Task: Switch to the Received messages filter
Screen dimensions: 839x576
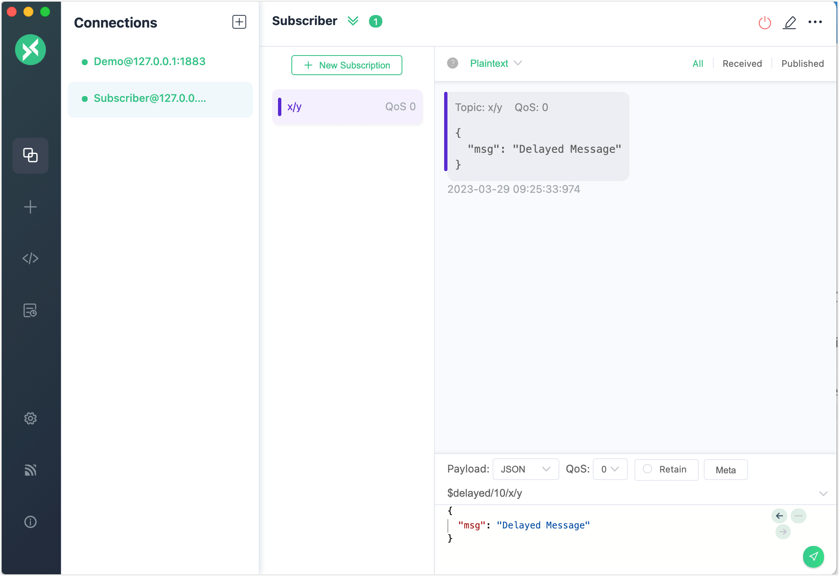Action: [x=742, y=63]
